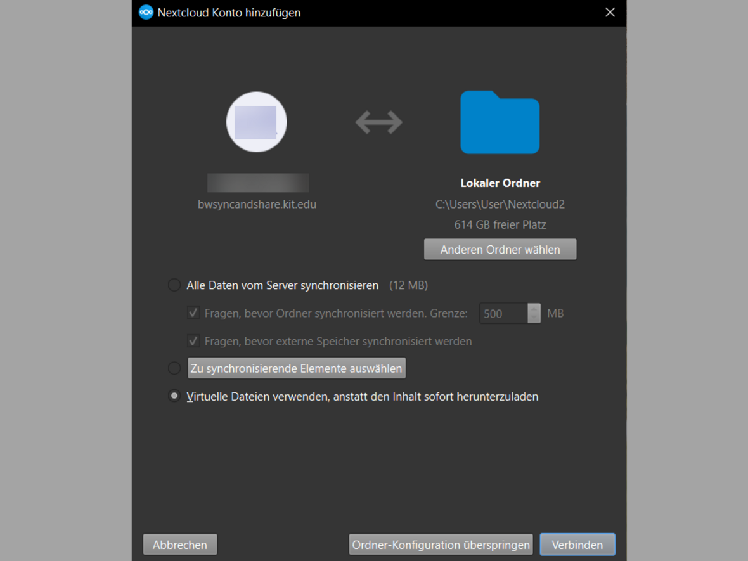The width and height of the screenshot is (748, 561).
Task: Select the radio button beside 'Zu synchronisierende Elemente auswählen'
Action: pos(174,368)
